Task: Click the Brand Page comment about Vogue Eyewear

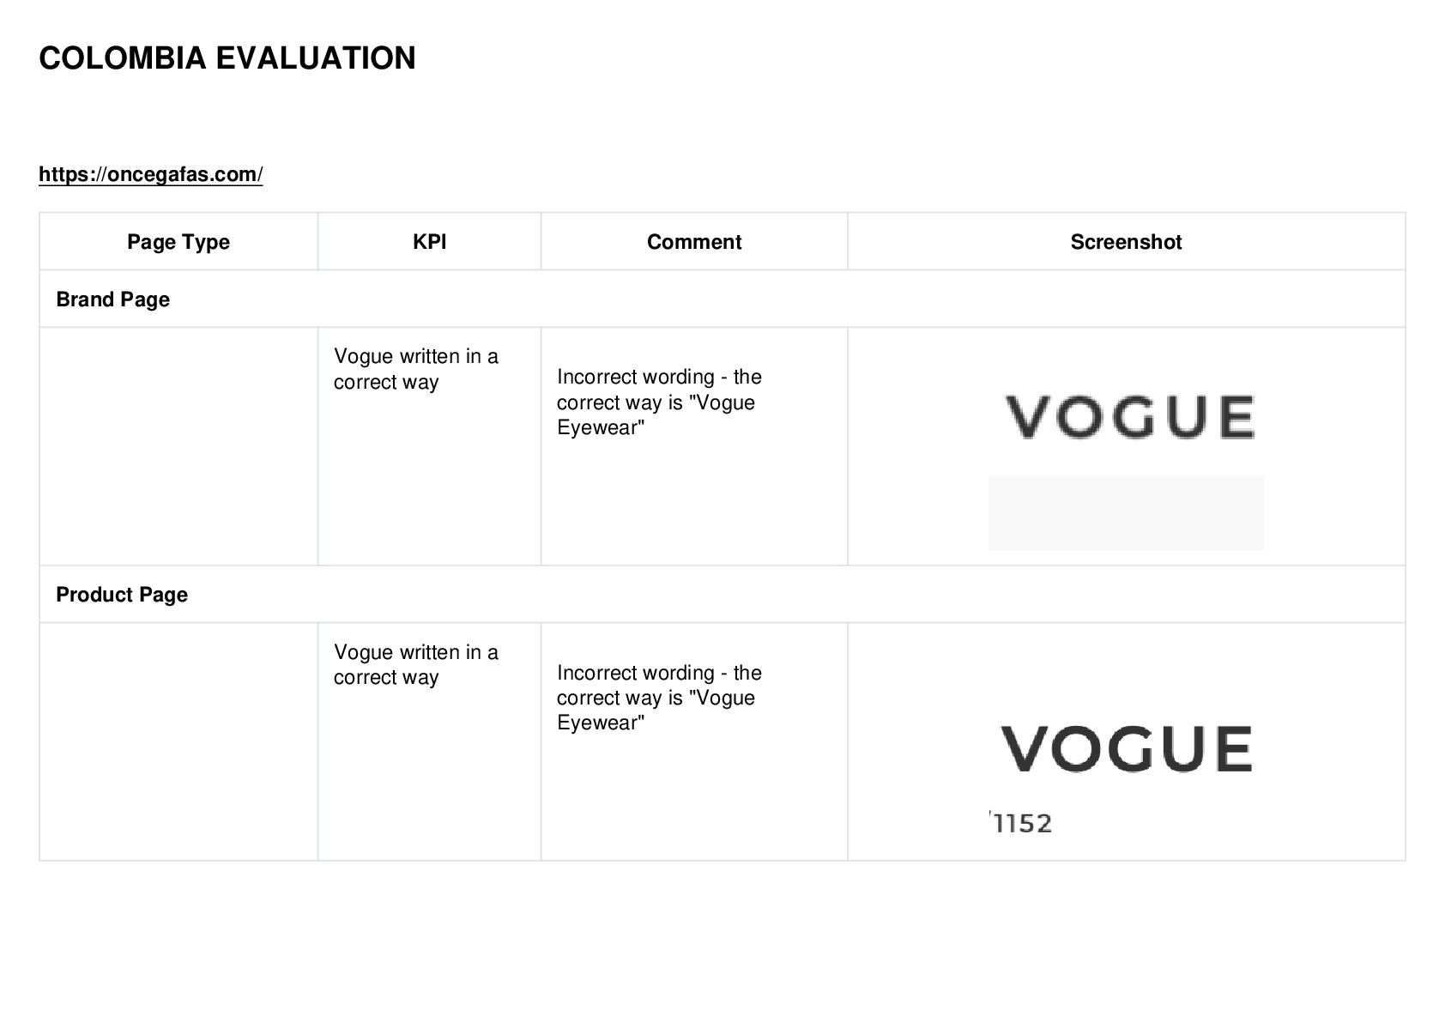Action: point(659,402)
